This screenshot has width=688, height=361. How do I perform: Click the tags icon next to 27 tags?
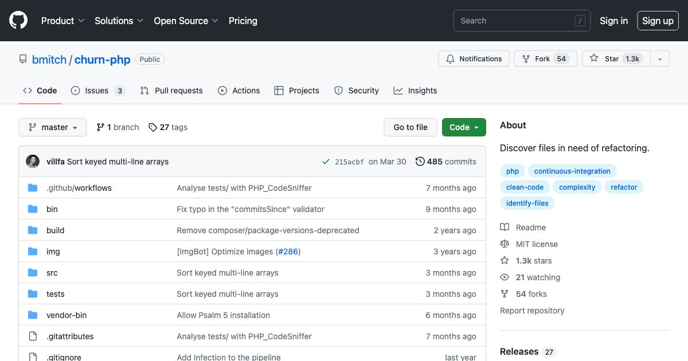click(x=152, y=127)
